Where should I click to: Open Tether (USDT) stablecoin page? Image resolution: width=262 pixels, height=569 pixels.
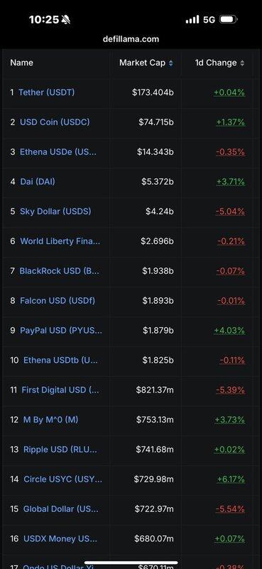pos(46,92)
